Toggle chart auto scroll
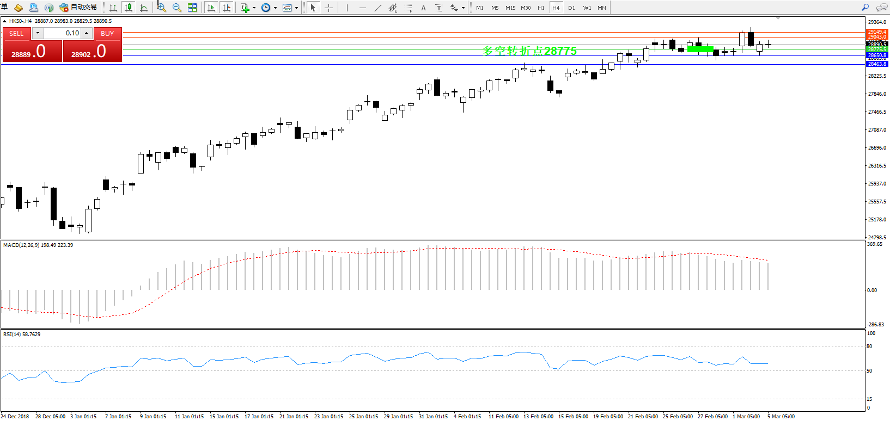 coord(211,8)
